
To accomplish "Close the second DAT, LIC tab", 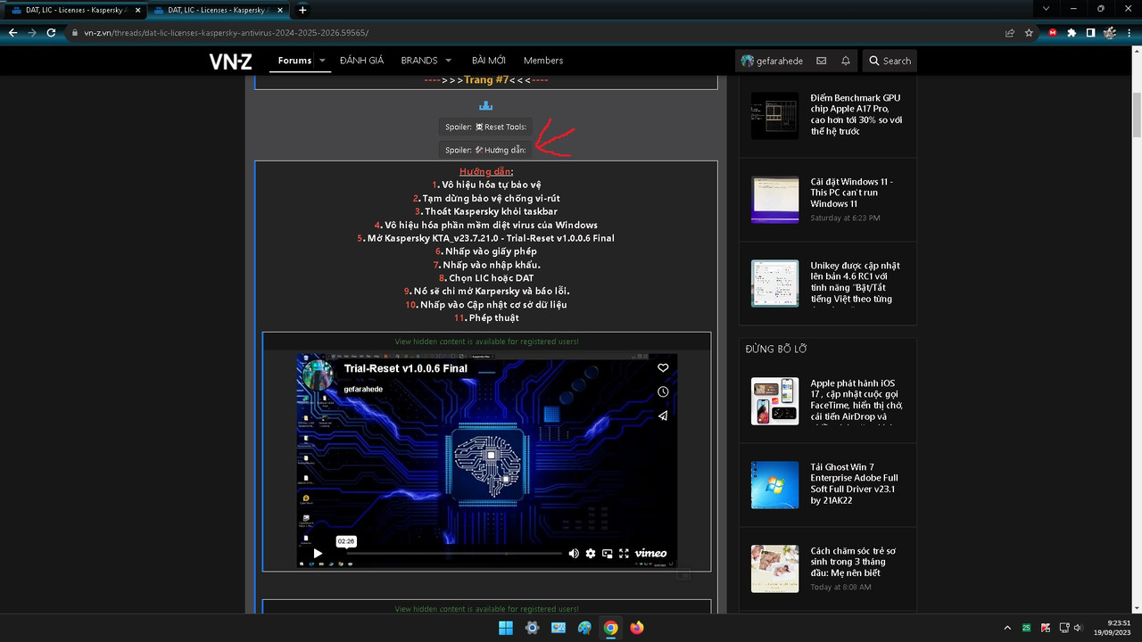I will 279,10.
